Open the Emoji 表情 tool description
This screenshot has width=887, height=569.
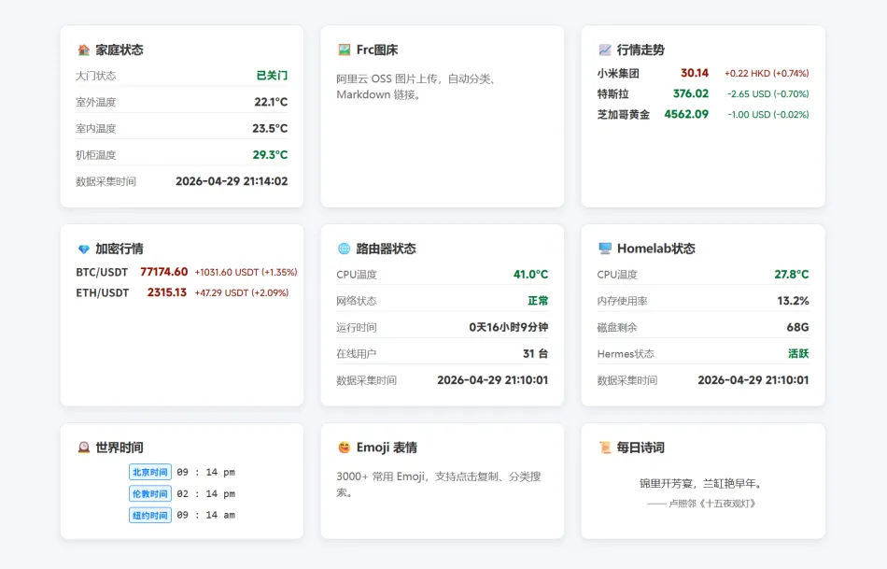point(438,484)
